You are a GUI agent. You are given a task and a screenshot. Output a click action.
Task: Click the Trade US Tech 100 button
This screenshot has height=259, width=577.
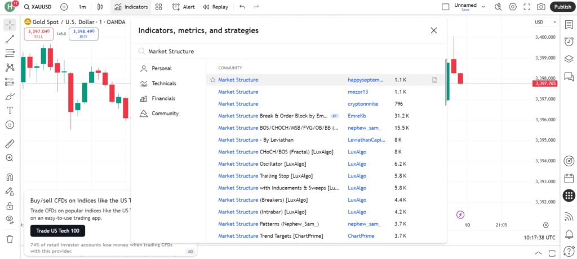[57, 231]
